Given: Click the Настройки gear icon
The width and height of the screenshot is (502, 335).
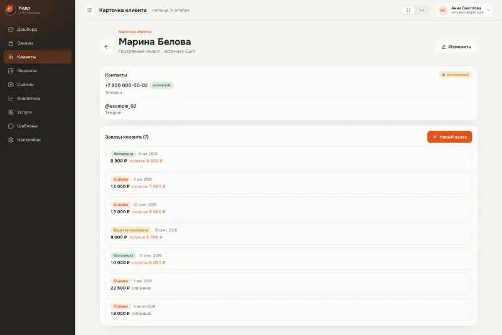Looking at the screenshot, I should tap(11, 140).
